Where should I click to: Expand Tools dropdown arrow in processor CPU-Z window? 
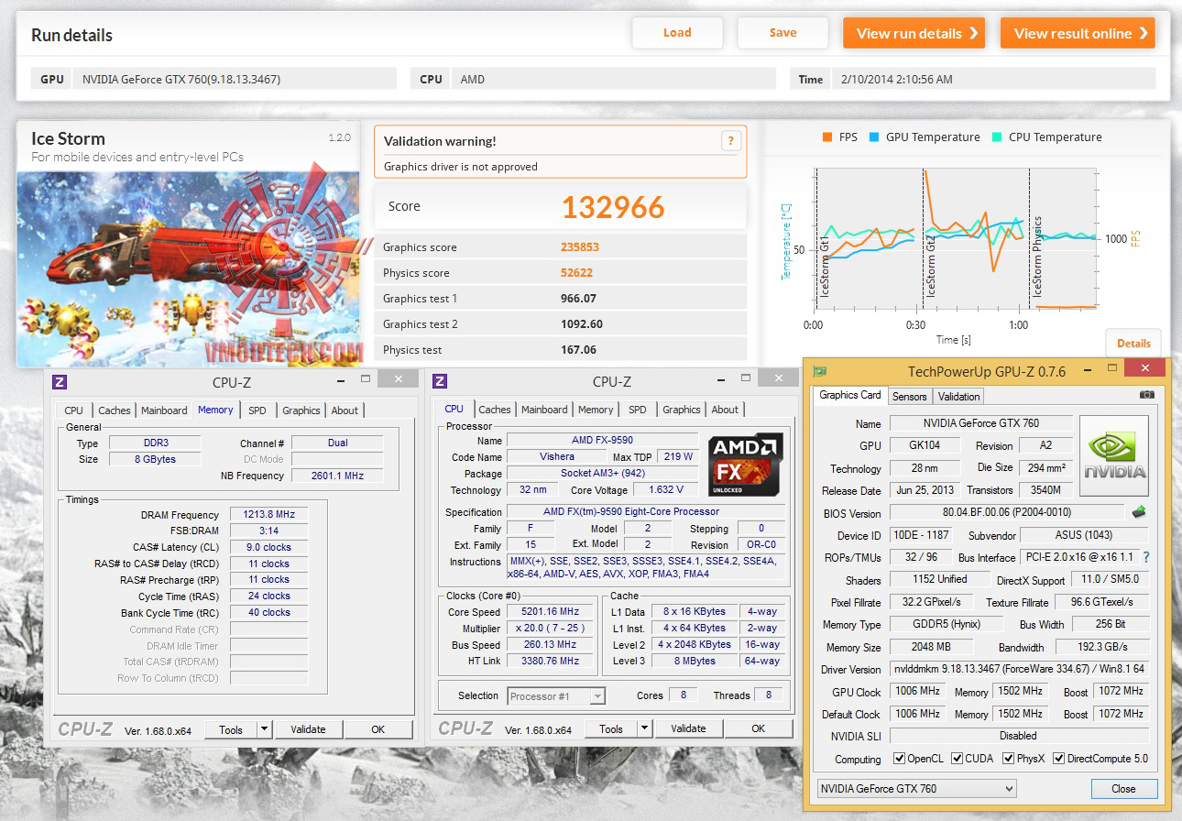[644, 729]
